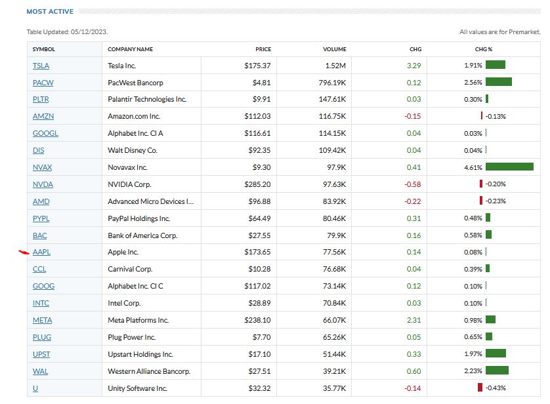
Task: Click Novavax's green percent change bar
Action: pyautogui.click(x=509, y=167)
